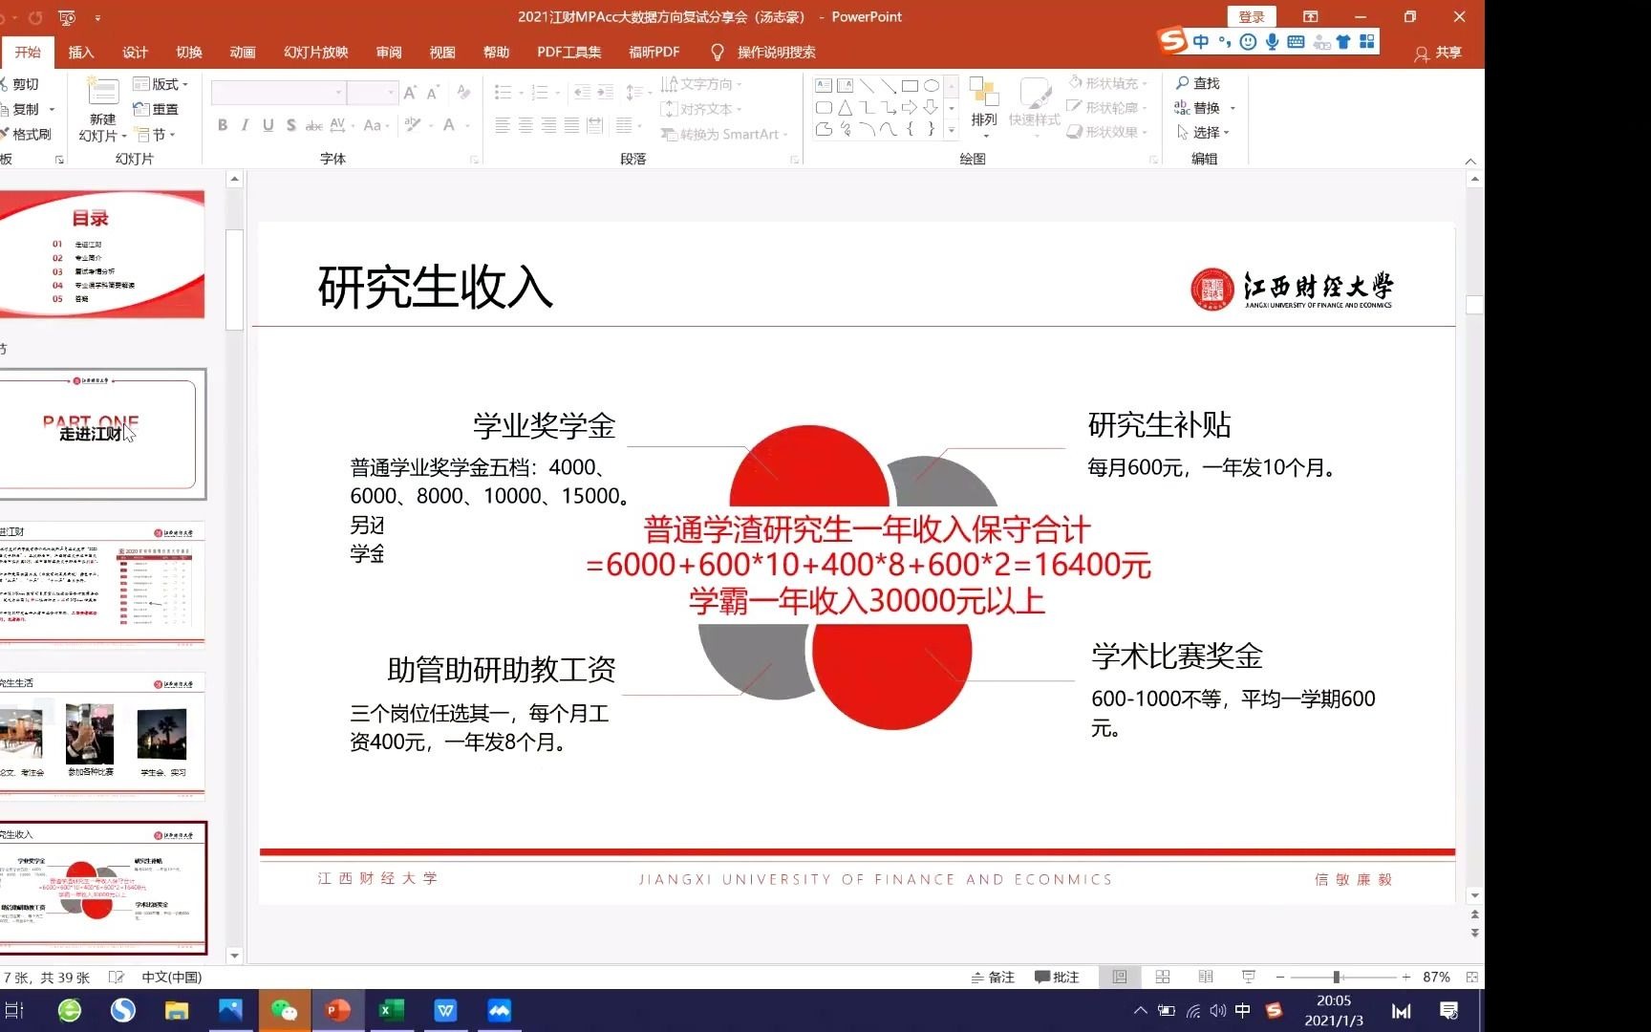
Task: Collapse the ribbon with the chevron arrow
Action: pyautogui.click(x=1470, y=161)
